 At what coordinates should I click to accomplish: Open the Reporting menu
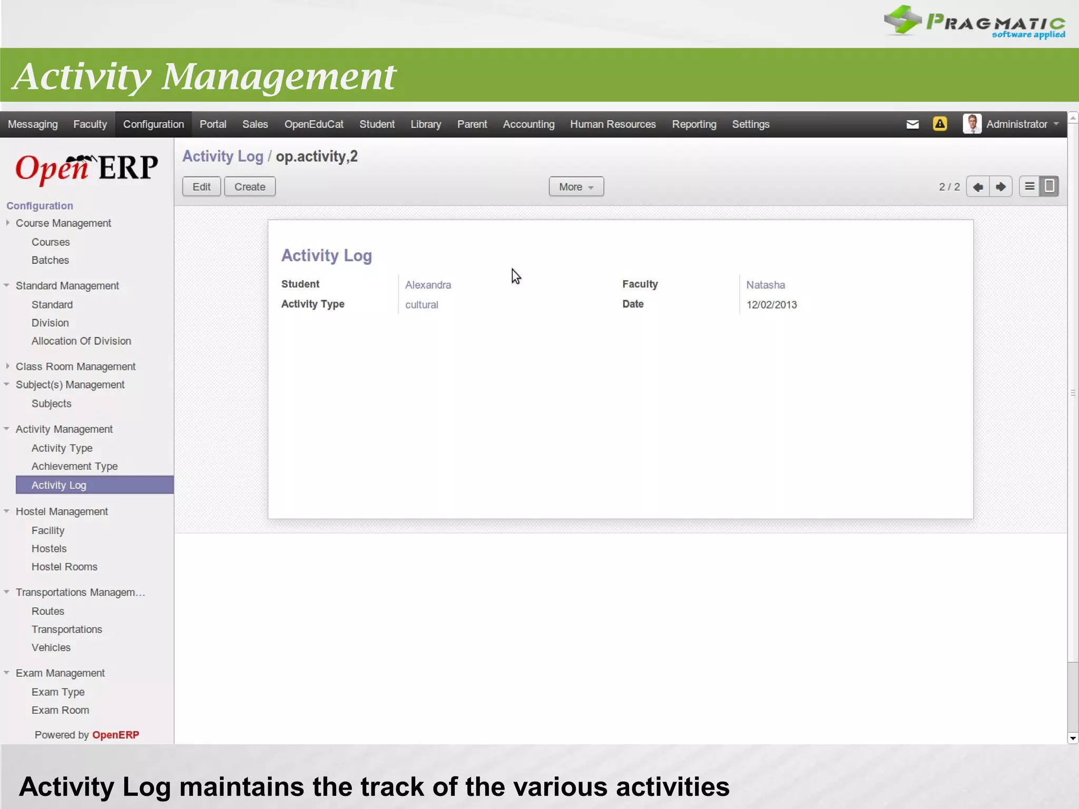pyautogui.click(x=694, y=124)
